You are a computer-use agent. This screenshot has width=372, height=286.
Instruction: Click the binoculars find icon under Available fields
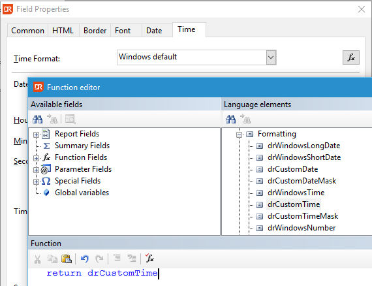tap(37, 119)
